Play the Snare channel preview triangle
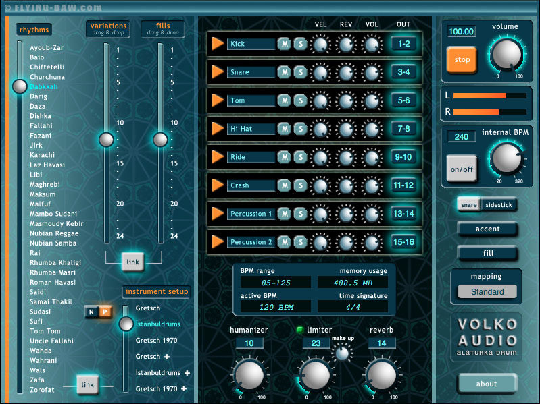This screenshot has height=404, width=540. 218,71
